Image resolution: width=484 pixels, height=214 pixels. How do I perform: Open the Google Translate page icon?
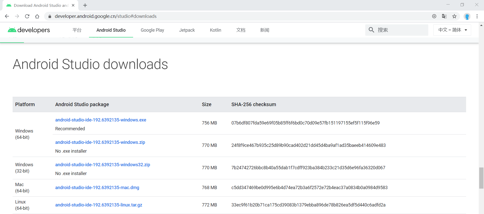(444, 16)
